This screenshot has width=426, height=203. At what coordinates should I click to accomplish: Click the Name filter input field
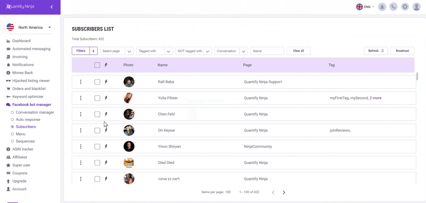pos(267,51)
